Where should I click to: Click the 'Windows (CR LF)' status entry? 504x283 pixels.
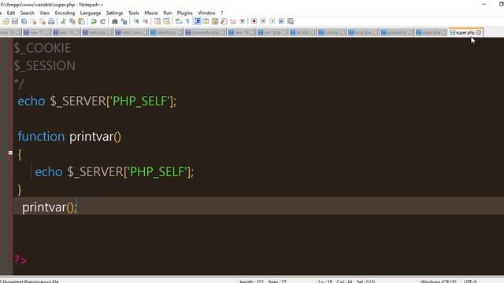439,281
